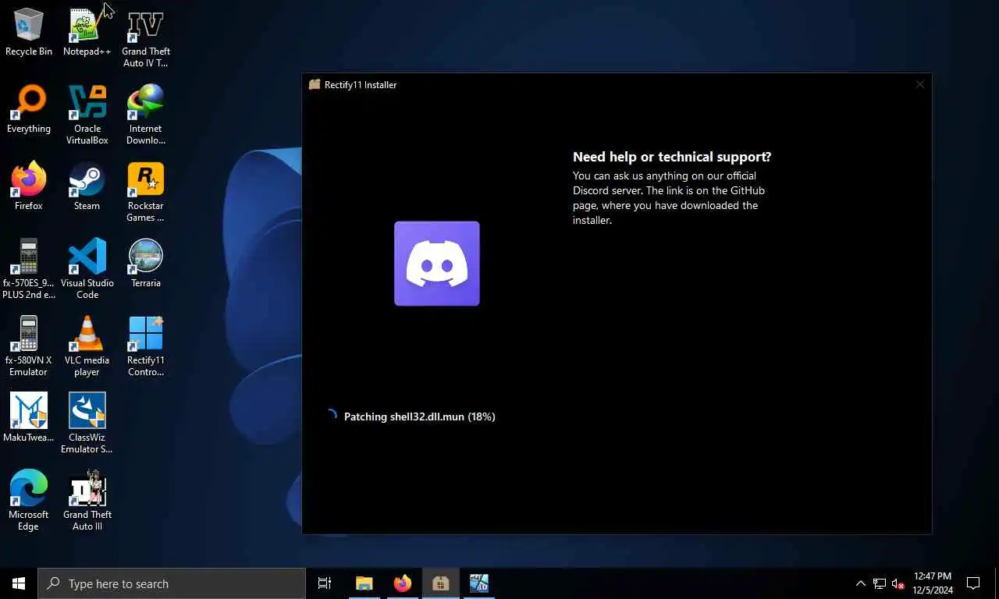Launch Notepad++ from the desktop
Screen dimensions: 999x599
coord(87,33)
